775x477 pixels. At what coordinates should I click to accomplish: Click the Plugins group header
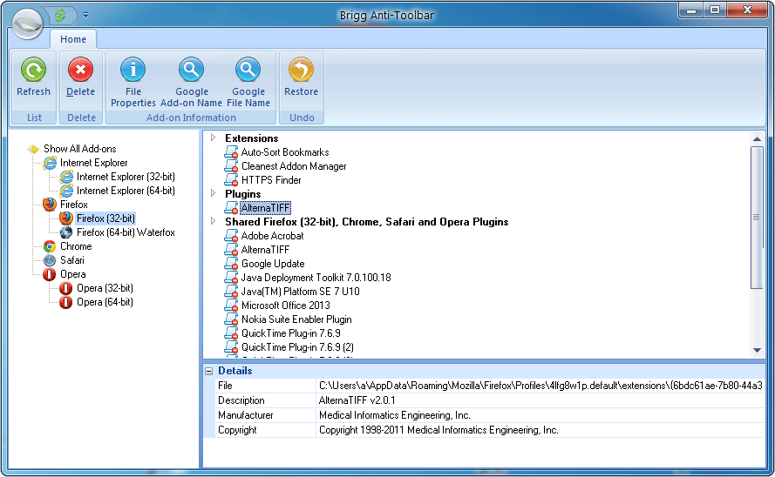242,194
